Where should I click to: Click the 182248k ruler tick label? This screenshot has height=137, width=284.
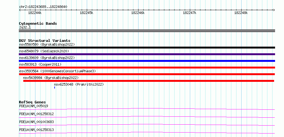click(x=241, y=13)
